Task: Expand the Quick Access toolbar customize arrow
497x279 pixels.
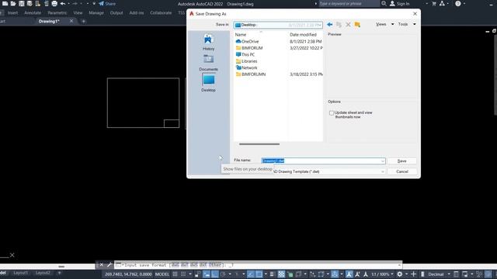Action: (x=94, y=3)
